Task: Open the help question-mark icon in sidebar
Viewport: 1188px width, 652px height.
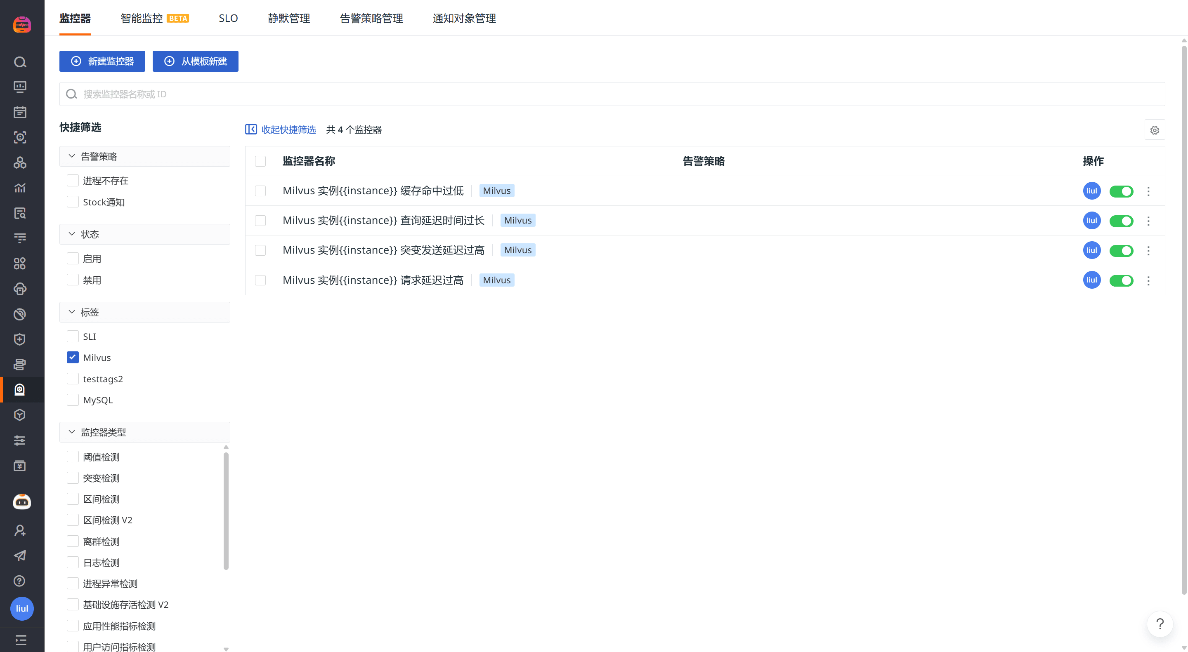Action: [20, 581]
